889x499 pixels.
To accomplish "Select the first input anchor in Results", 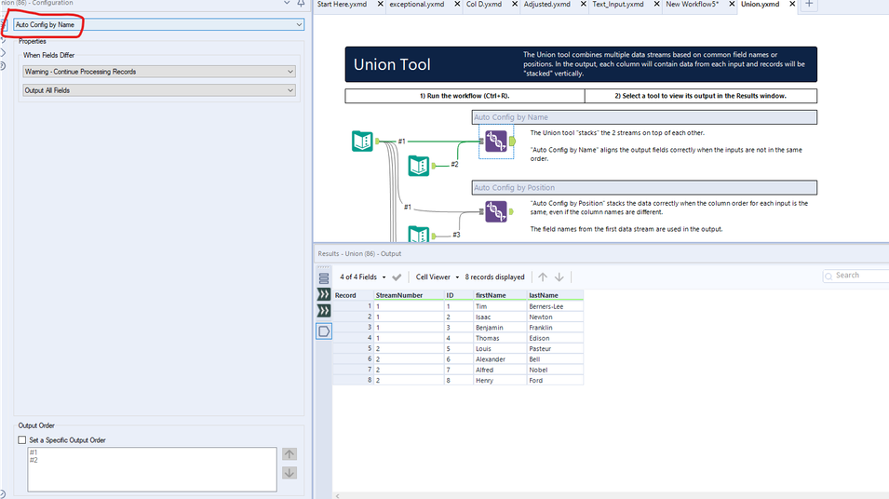I will coord(324,294).
